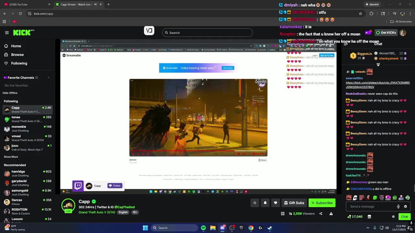Click the 17,040 channel points balance
The height and width of the screenshot is (233, 415).
click(x=355, y=216)
